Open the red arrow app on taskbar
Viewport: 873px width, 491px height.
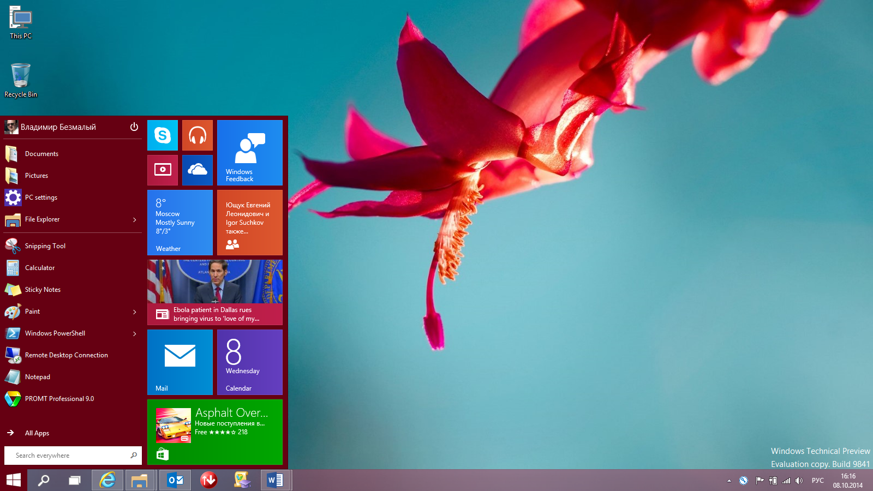pos(208,480)
